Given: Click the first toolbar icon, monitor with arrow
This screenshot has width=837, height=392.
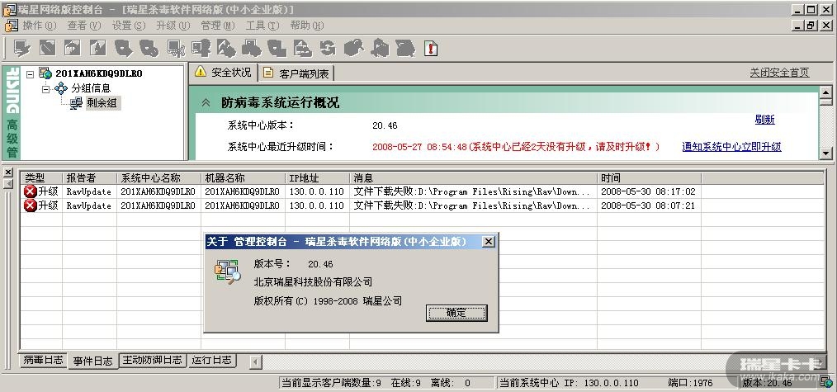Looking at the screenshot, I should click(x=22, y=48).
